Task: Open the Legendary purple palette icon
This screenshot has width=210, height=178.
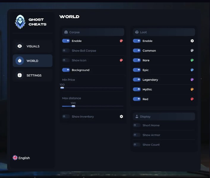Action: coord(192,80)
